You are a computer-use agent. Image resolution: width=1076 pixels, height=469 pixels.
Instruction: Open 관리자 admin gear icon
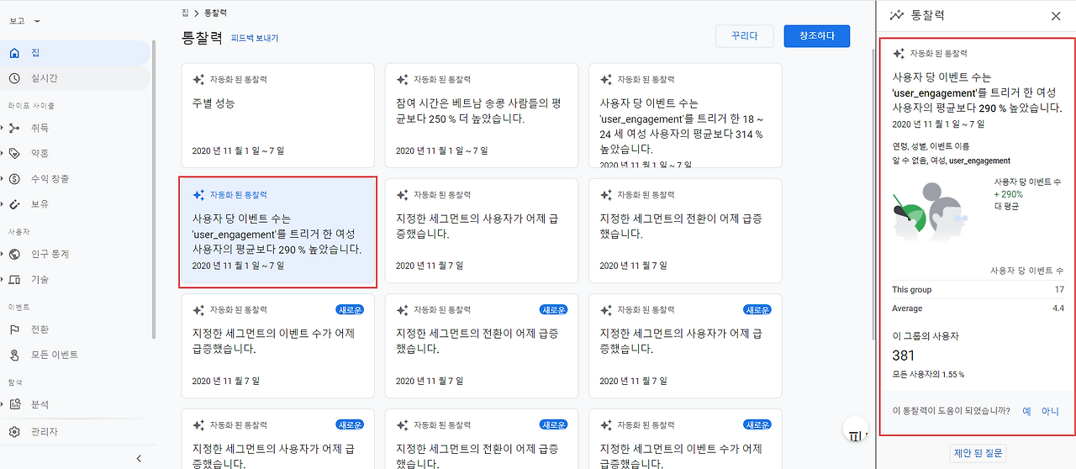tap(14, 432)
